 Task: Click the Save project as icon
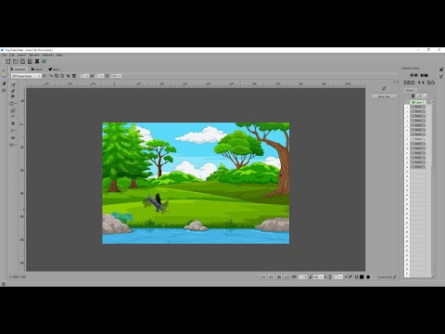[x=30, y=61]
